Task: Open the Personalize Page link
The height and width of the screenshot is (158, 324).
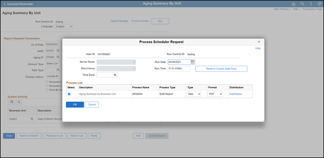Action: tap(312, 9)
